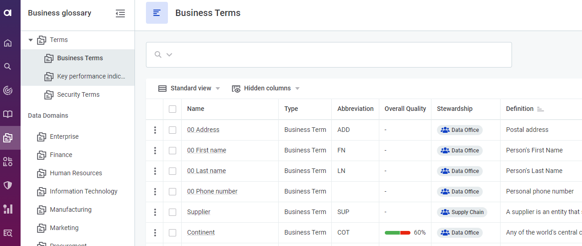582x246 pixels.
Task: Open the three-dot menu for 00 Address
Action: (155, 130)
